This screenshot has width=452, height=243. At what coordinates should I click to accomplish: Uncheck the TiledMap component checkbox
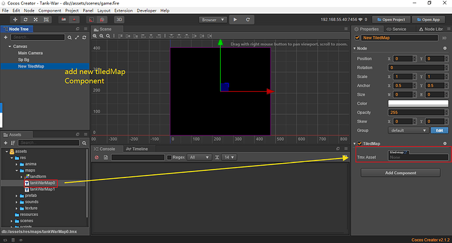tap(360, 143)
